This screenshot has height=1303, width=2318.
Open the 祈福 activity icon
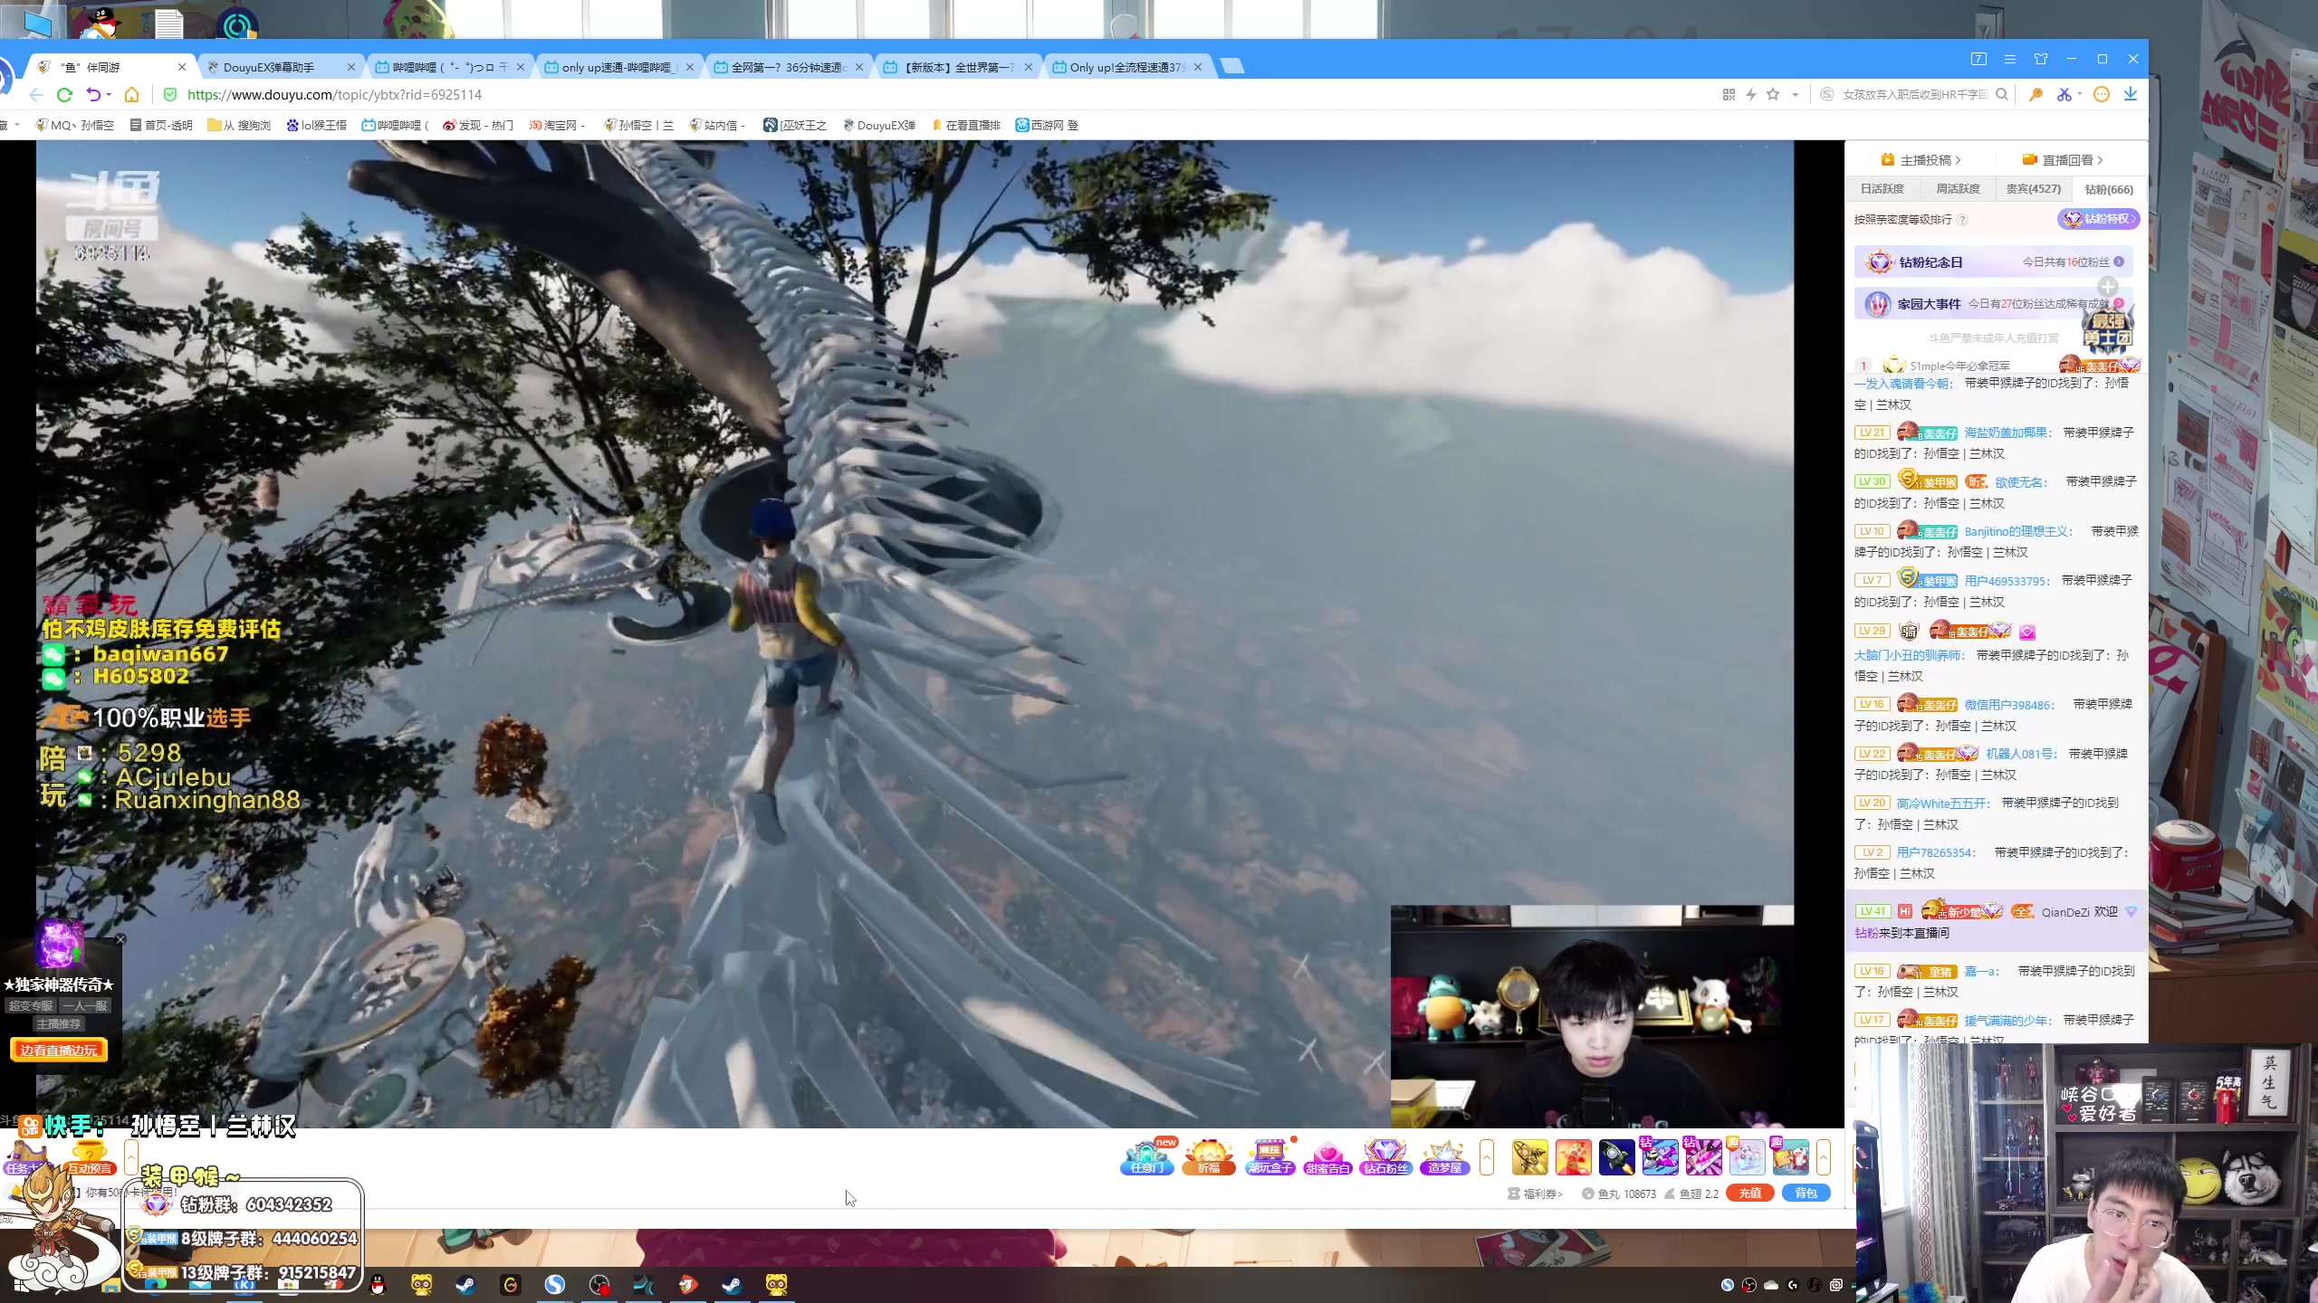[1209, 1157]
